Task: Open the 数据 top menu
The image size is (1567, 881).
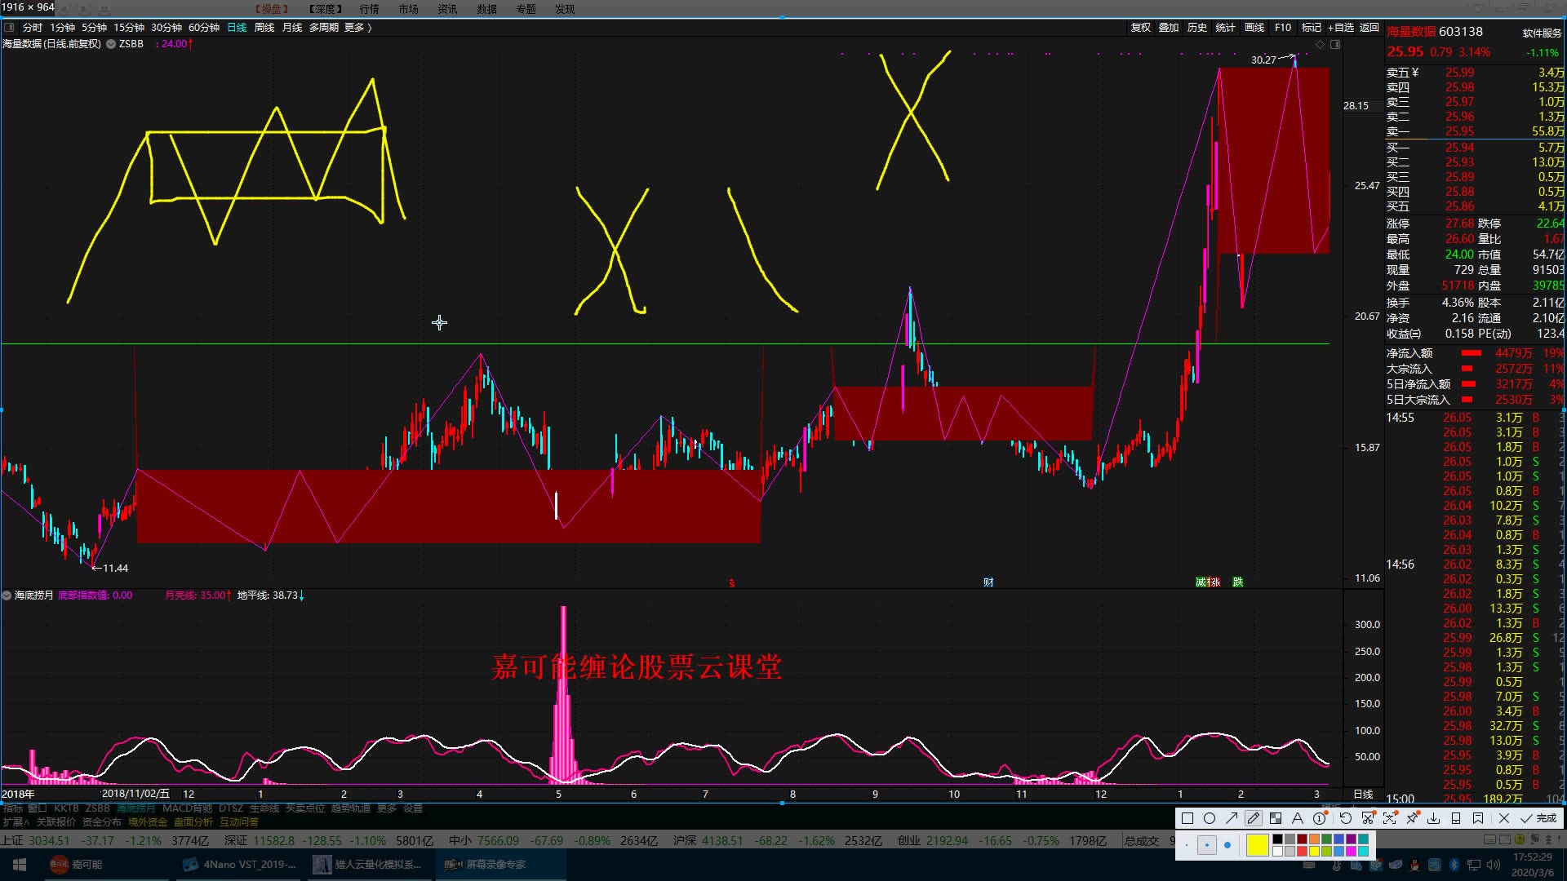Action: tap(487, 9)
